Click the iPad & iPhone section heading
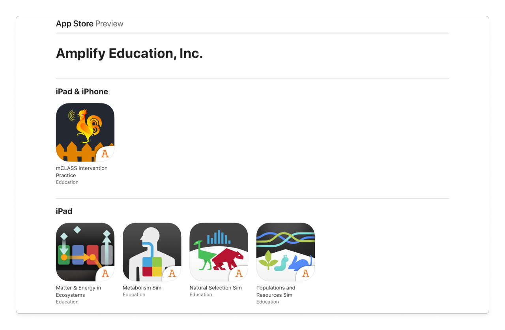This screenshot has height=330, width=505. point(82,92)
